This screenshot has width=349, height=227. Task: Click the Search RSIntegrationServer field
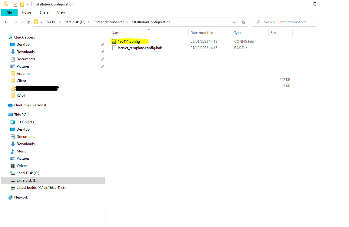pyautogui.click(x=285, y=22)
